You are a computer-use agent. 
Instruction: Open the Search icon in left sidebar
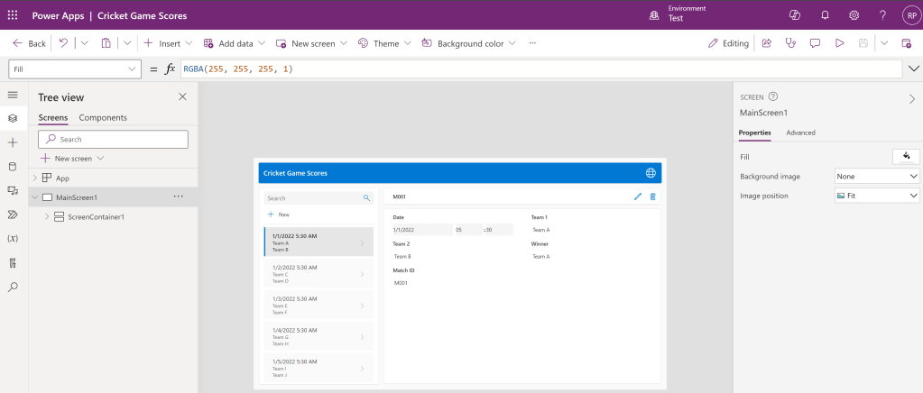[13, 287]
